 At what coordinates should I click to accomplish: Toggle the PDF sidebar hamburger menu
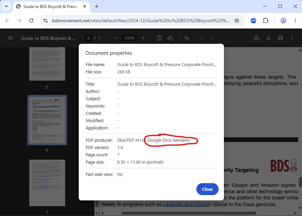coord(10,38)
